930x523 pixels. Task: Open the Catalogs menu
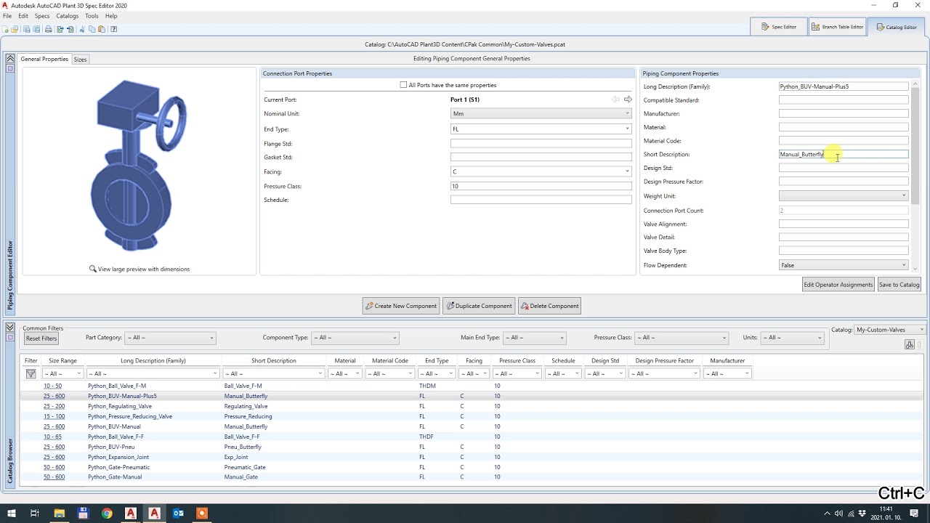click(x=68, y=16)
